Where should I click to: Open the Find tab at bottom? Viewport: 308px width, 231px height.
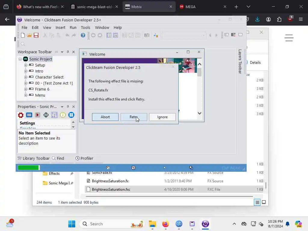click(58, 158)
